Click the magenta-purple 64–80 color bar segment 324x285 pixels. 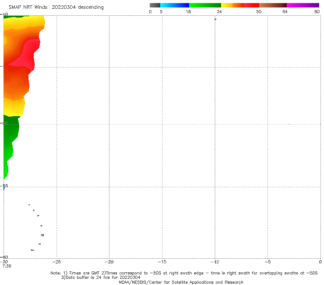[303, 5]
